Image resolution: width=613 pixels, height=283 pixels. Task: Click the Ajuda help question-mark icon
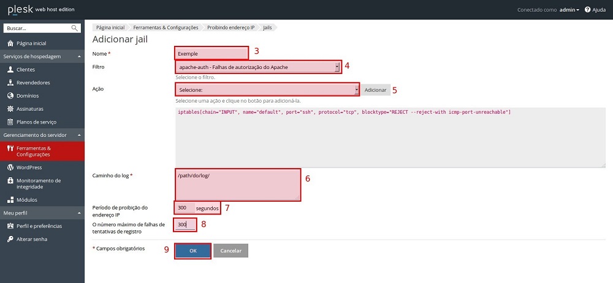[x=587, y=10]
